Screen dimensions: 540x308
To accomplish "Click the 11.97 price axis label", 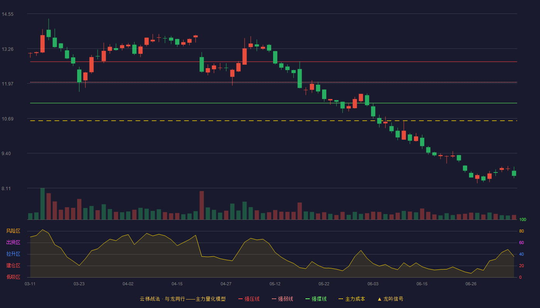I will point(8,84).
